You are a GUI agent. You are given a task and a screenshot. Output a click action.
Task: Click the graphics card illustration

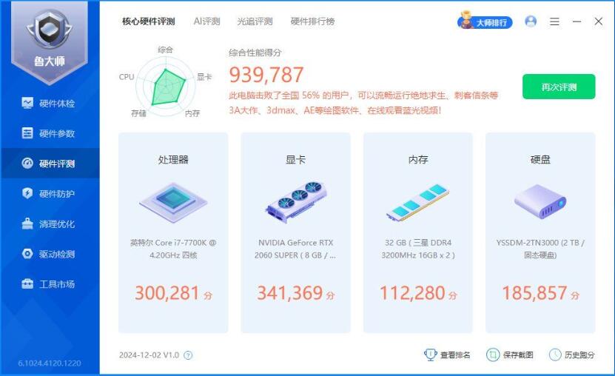296,202
